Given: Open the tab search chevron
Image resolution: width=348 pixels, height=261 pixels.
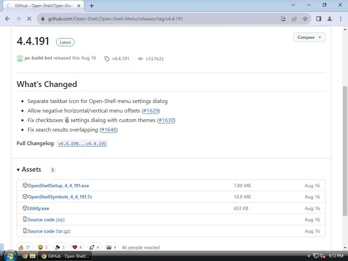Looking at the screenshot, I should click(x=293, y=5).
